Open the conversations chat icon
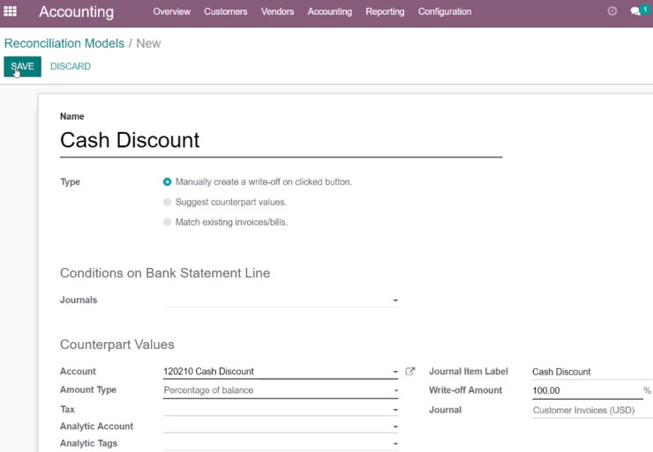653x452 pixels. [635, 11]
